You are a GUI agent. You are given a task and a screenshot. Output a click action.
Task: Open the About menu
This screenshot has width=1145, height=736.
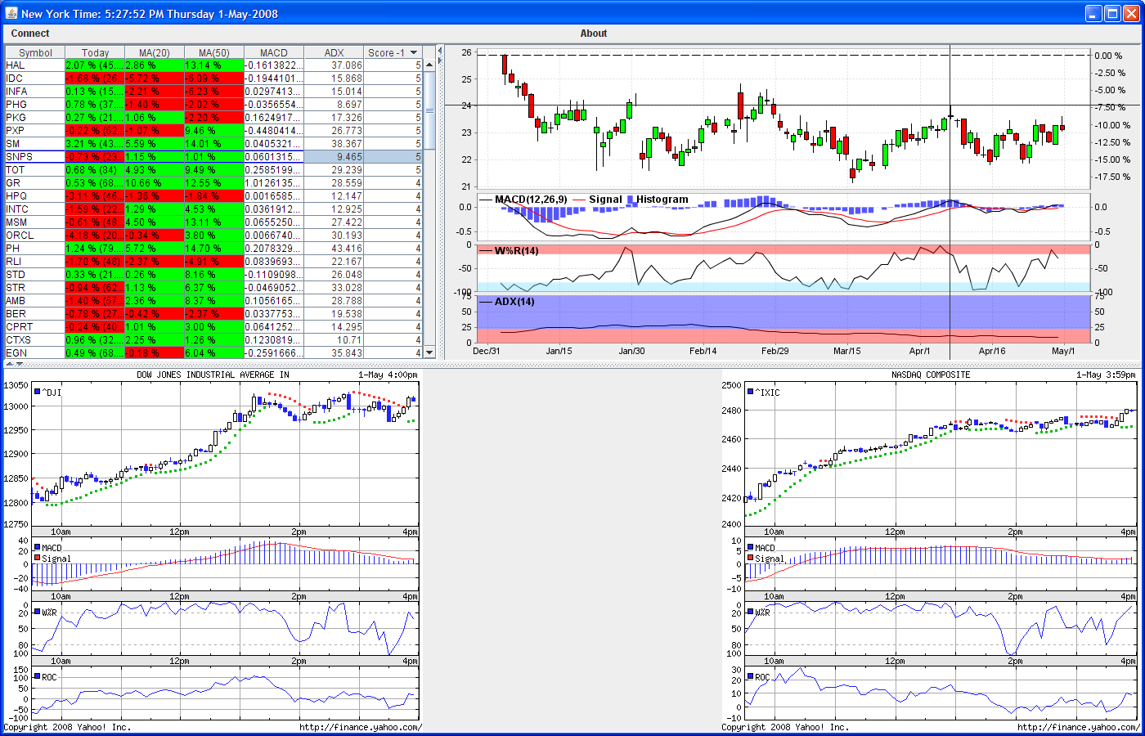click(594, 34)
